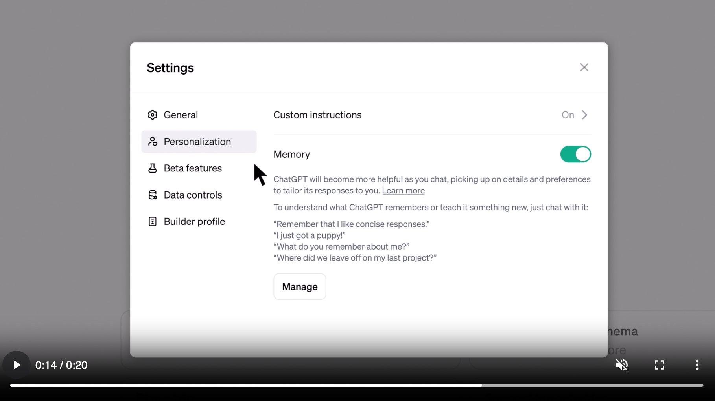Unmute the video with the speaker icon
Viewport: 715px width, 401px height.
(x=622, y=365)
